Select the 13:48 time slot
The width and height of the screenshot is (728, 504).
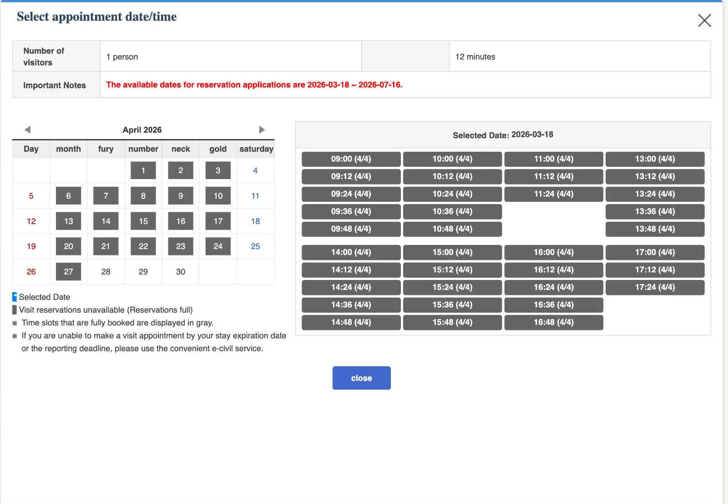click(x=655, y=229)
